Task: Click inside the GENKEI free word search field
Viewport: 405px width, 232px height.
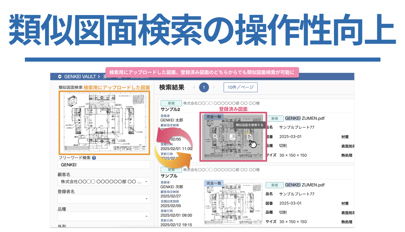Action: [104, 164]
